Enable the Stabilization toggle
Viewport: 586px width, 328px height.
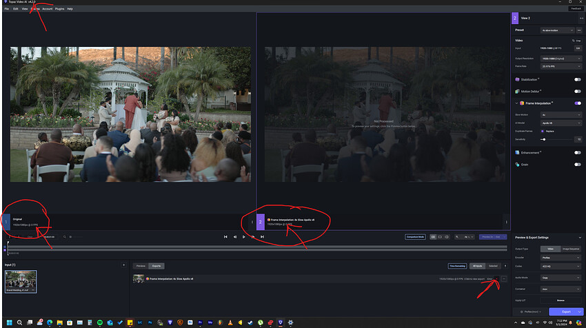click(x=577, y=79)
